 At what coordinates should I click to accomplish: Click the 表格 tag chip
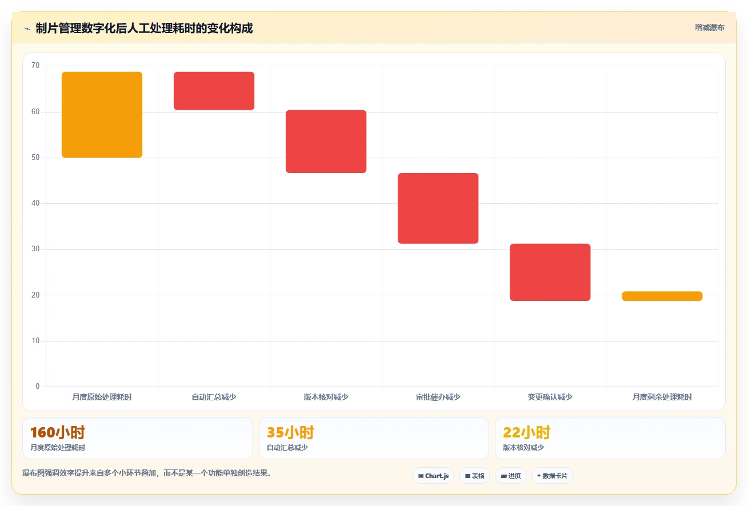[x=474, y=476]
